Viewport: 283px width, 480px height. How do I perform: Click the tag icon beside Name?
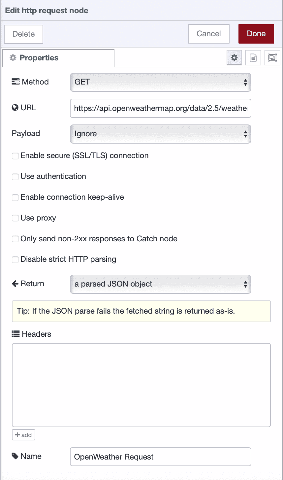(15, 456)
